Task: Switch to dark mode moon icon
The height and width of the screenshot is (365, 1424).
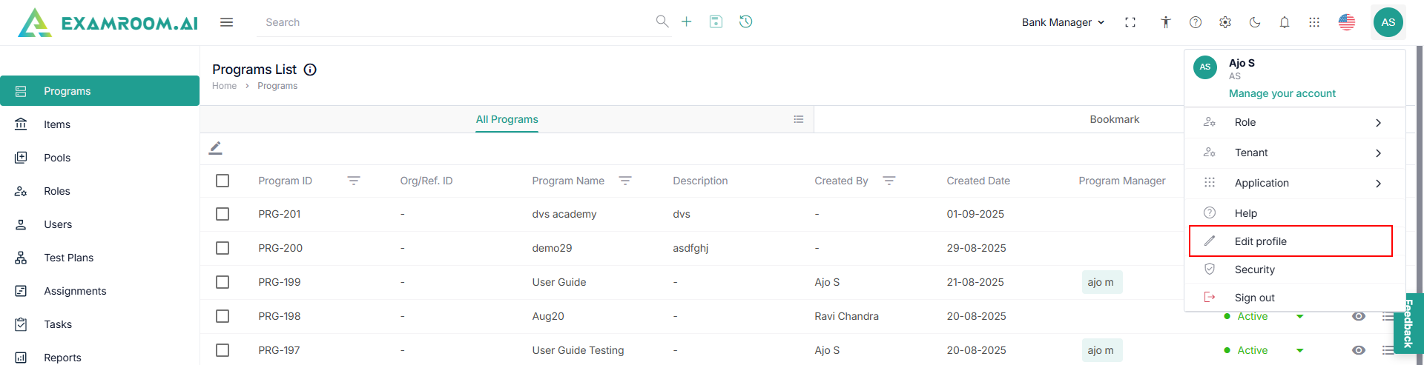Action: 1255,22
